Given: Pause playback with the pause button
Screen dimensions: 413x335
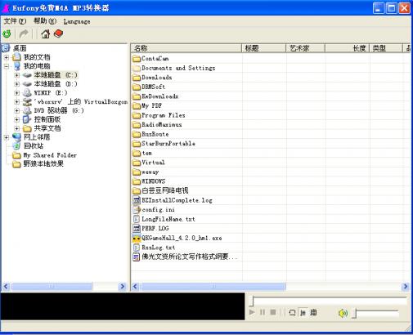Looking at the screenshot, I should click(x=263, y=312).
